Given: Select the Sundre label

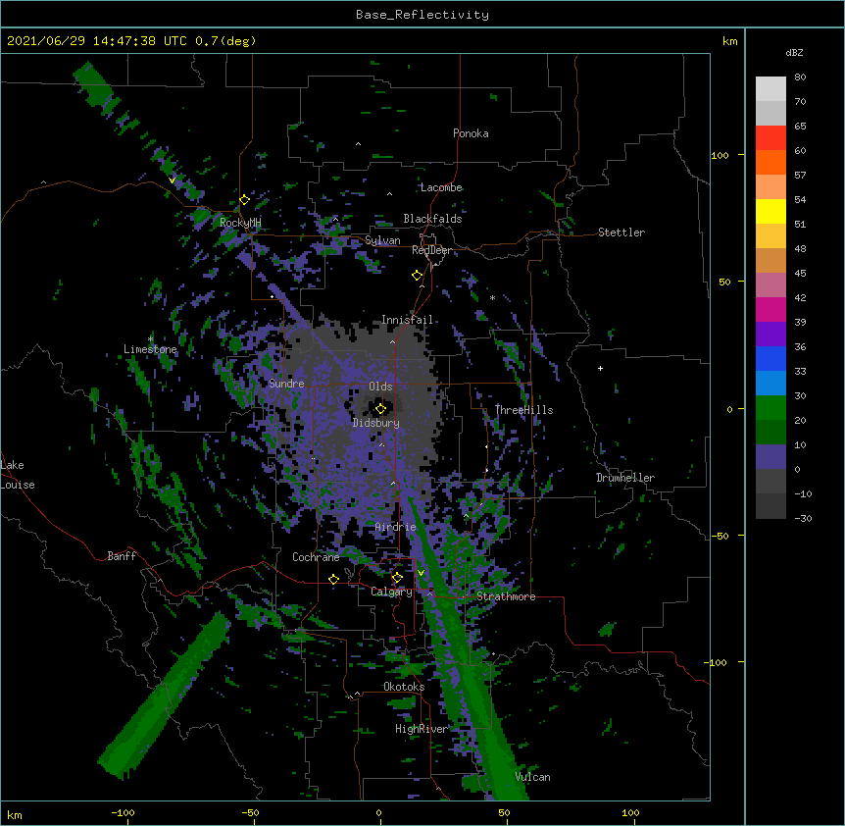Looking at the screenshot, I should [286, 384].
